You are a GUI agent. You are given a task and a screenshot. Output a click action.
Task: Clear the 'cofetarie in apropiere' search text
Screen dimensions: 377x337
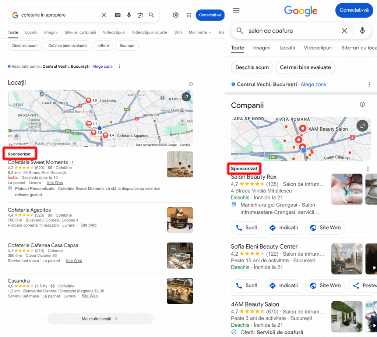click(103, 15)
